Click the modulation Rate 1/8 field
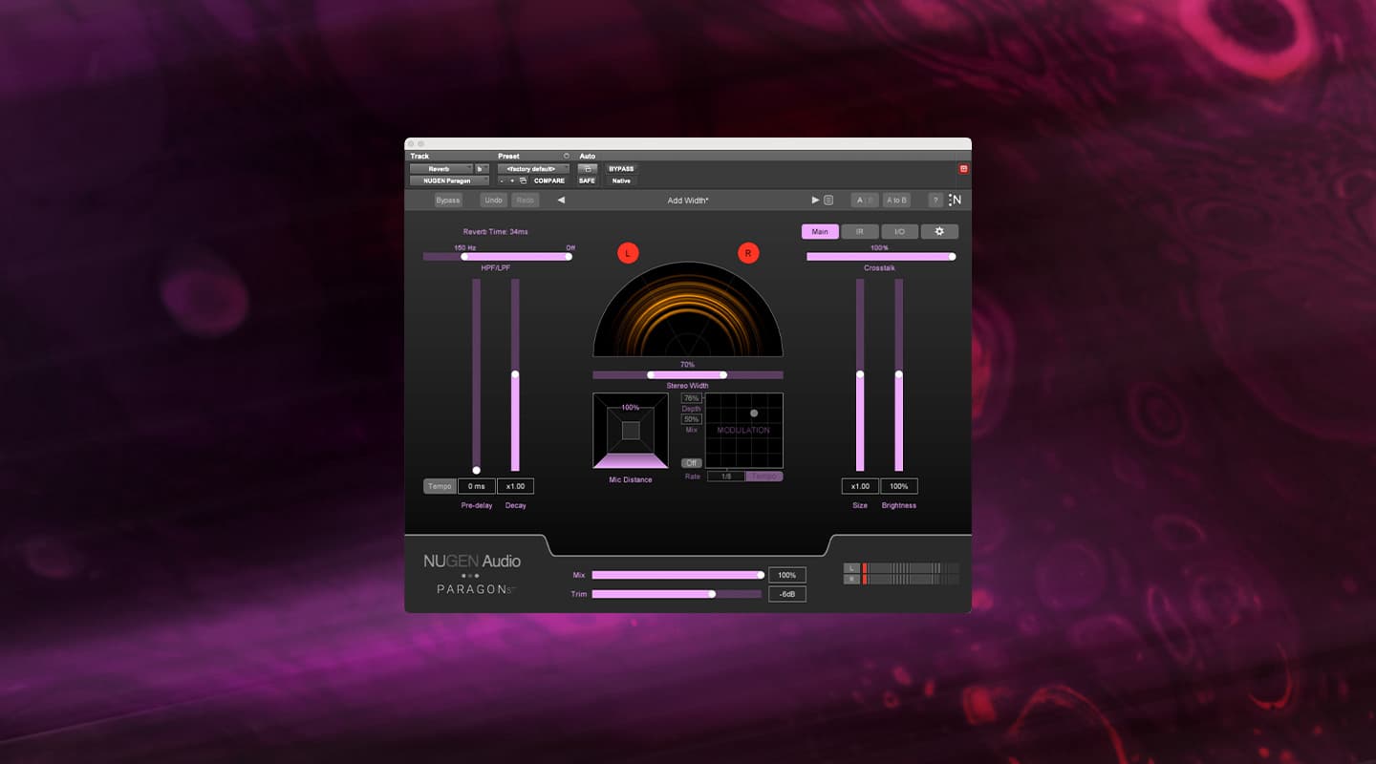The height and width of the screenshot is (764, 1376). [x=726, y=476]
